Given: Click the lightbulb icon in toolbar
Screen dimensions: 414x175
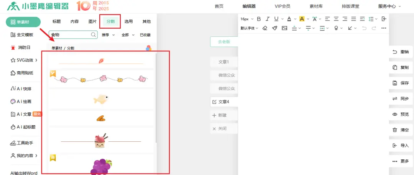Looking at the screenshot, I should tap(336, 28).
